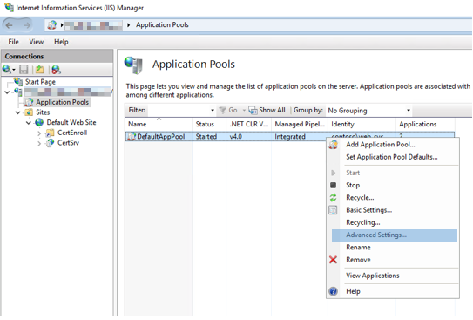Click the Up folder icon in Connections toolbar
This screenshot has height=320, width=473.
pos(39,70)
